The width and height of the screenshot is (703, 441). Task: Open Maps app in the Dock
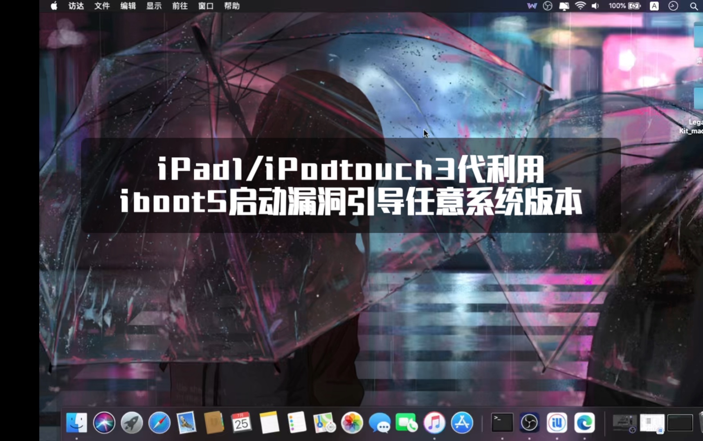[x=324, y=423]
